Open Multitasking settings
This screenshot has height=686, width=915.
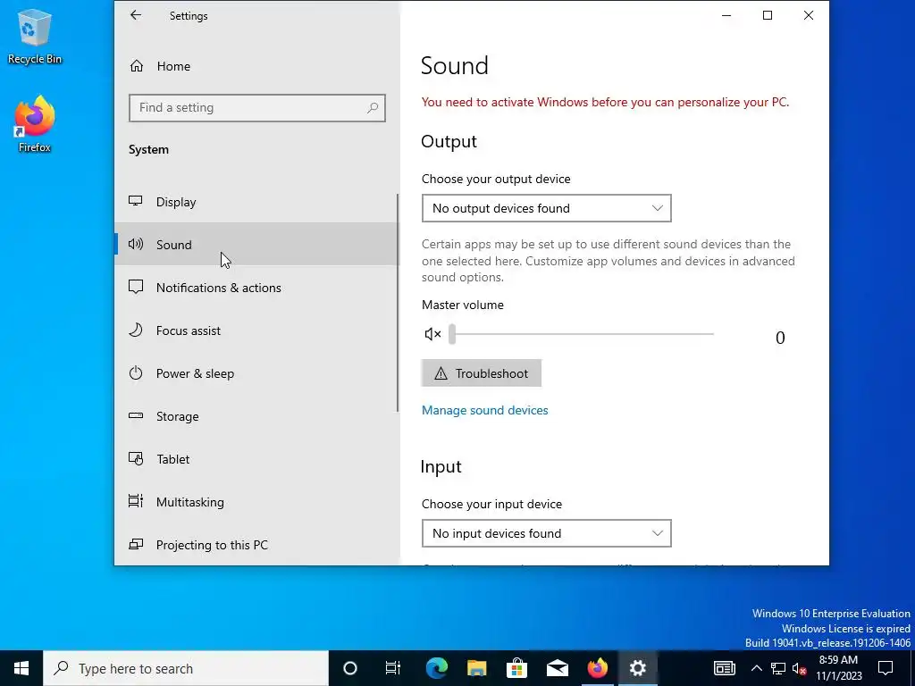[x=256, y=502]
